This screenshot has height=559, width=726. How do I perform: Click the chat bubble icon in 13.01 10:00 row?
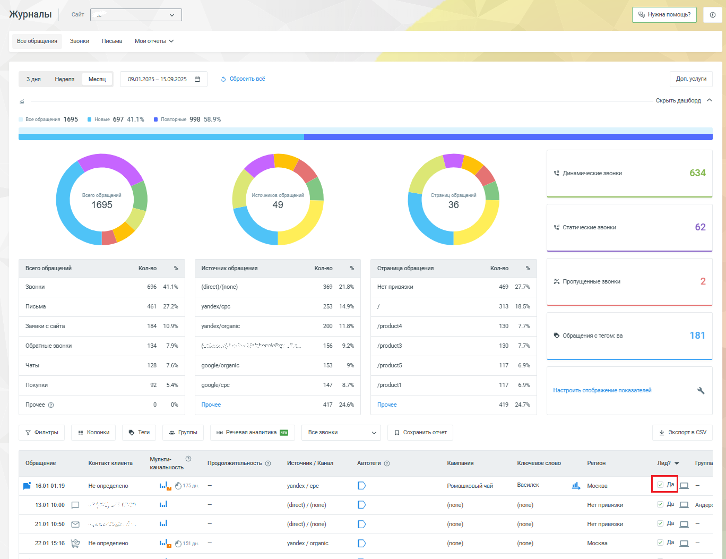coord(75,505)
